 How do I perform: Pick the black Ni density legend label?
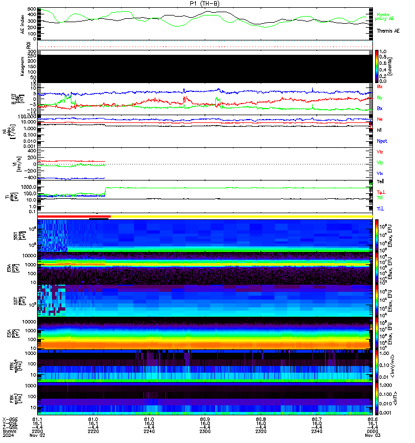click(x=379, y=130)
